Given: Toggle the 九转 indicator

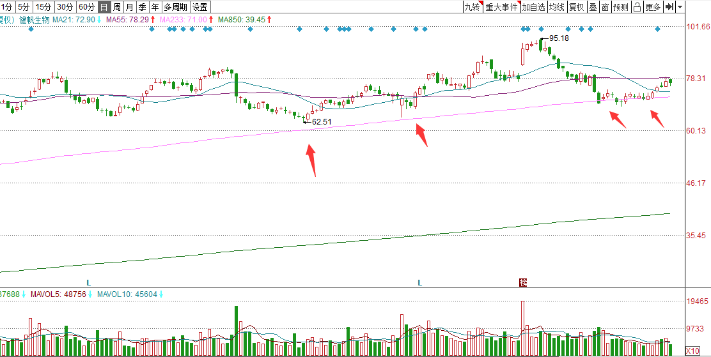Looking at the screenshot, I should coord(472,7).
